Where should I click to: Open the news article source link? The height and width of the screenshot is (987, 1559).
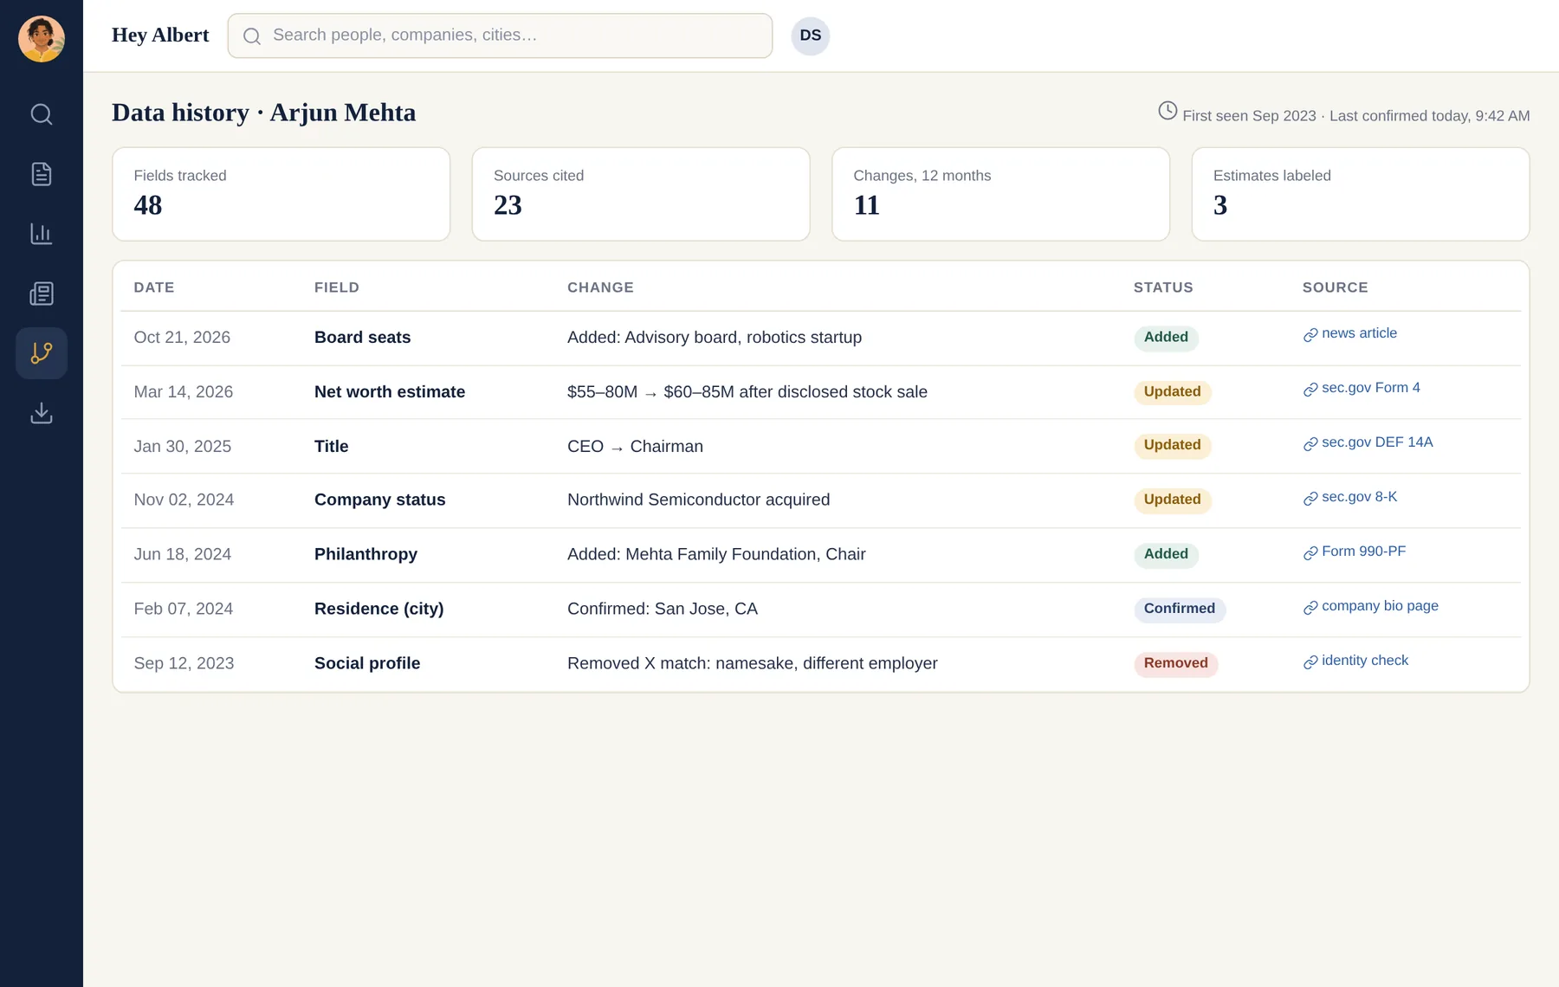1350,333
